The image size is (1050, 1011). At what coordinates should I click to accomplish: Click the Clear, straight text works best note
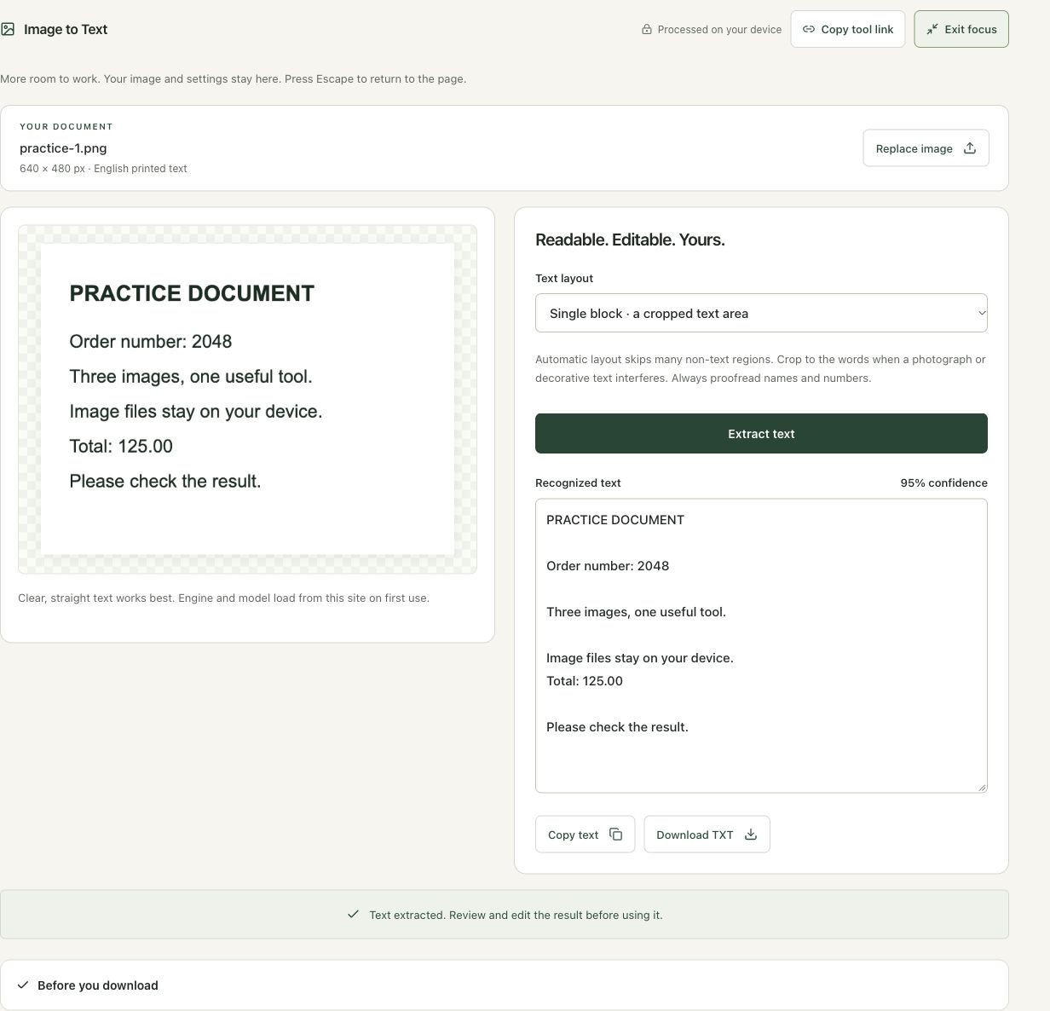point(223,598)
